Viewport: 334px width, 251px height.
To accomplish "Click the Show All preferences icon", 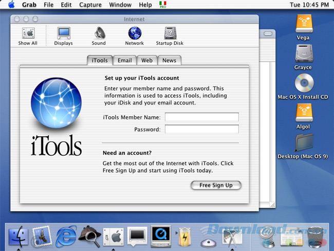I will pyautogui.click(x=28, y=34).
